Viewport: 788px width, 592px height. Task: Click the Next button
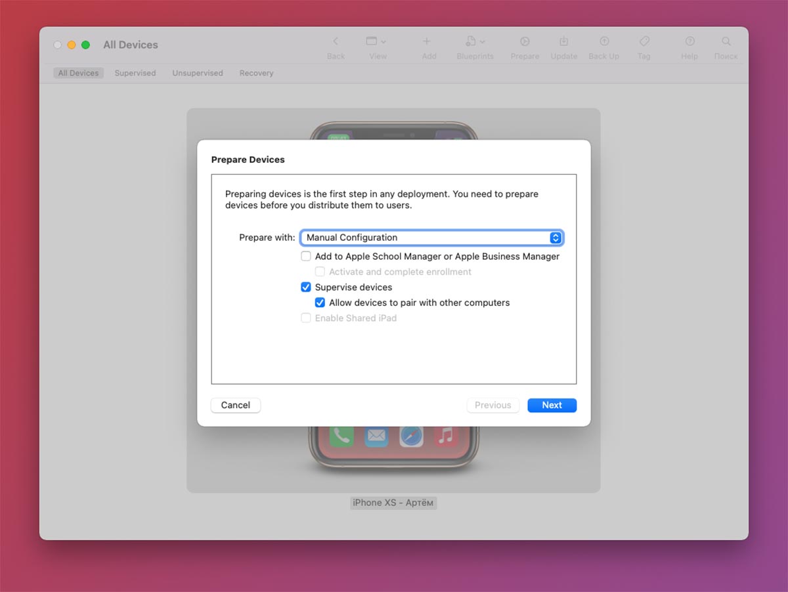tap(552, 405)
